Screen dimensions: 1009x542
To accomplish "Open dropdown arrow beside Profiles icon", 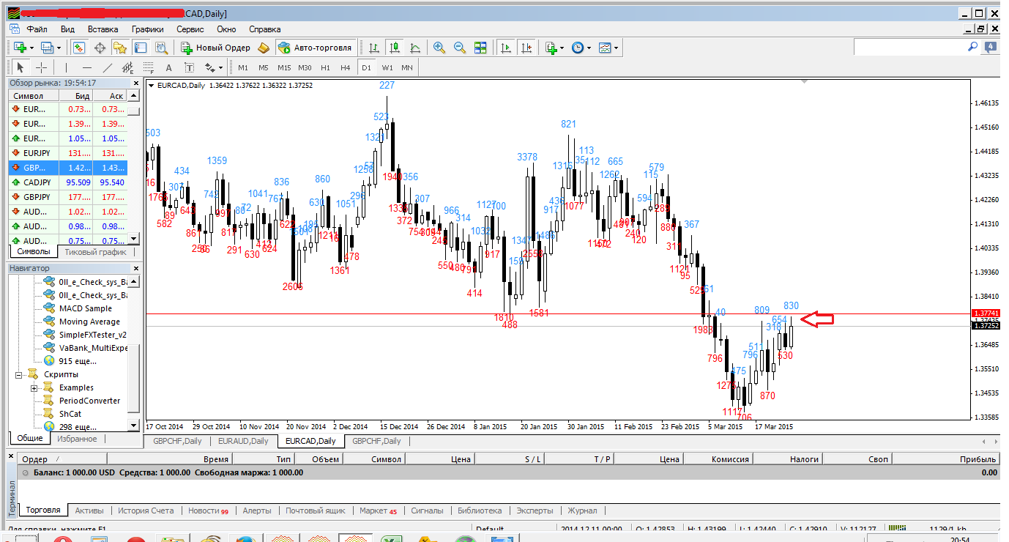I will tap(59, 48).
